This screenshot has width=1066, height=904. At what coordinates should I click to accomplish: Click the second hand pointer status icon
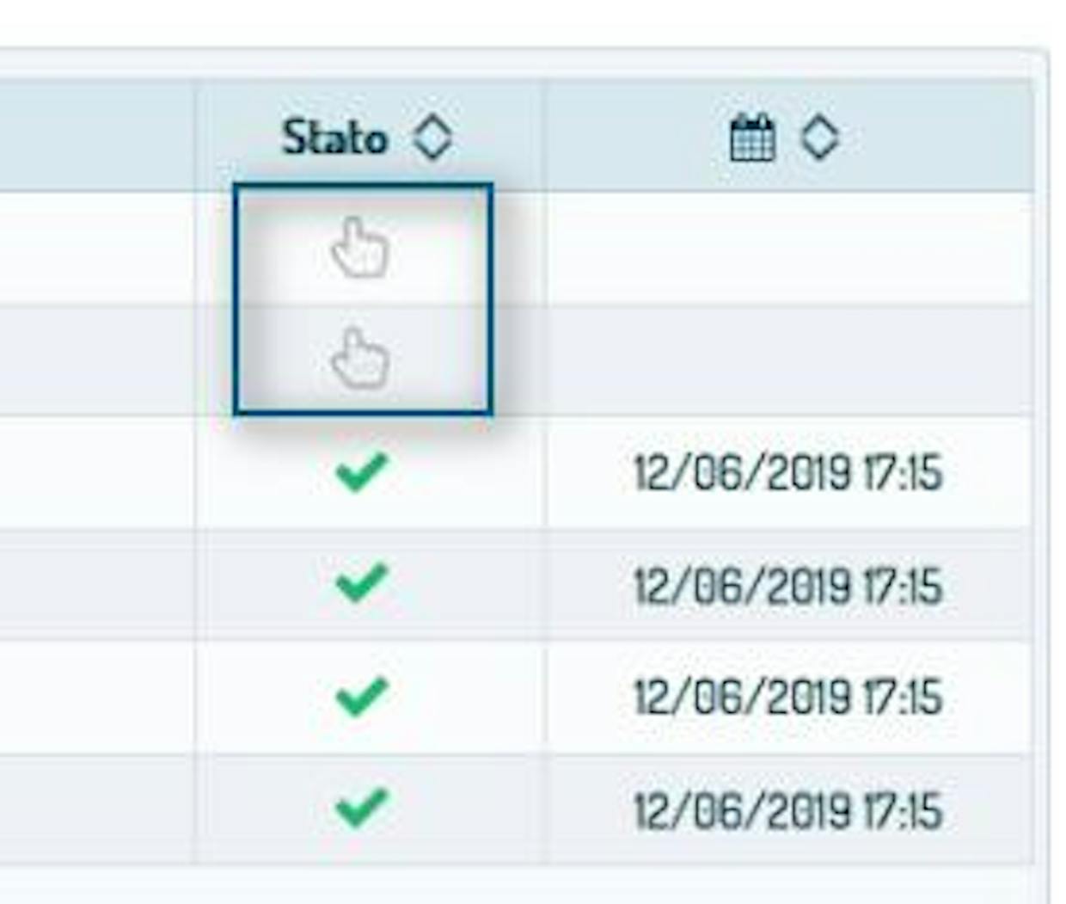[x=360, y=357]
